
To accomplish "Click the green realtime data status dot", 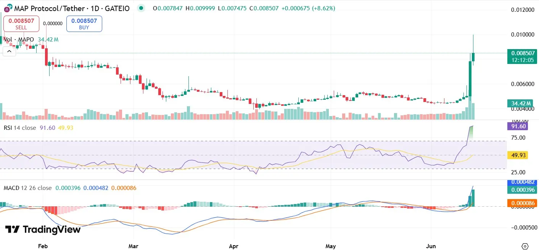I will [141, 8].
